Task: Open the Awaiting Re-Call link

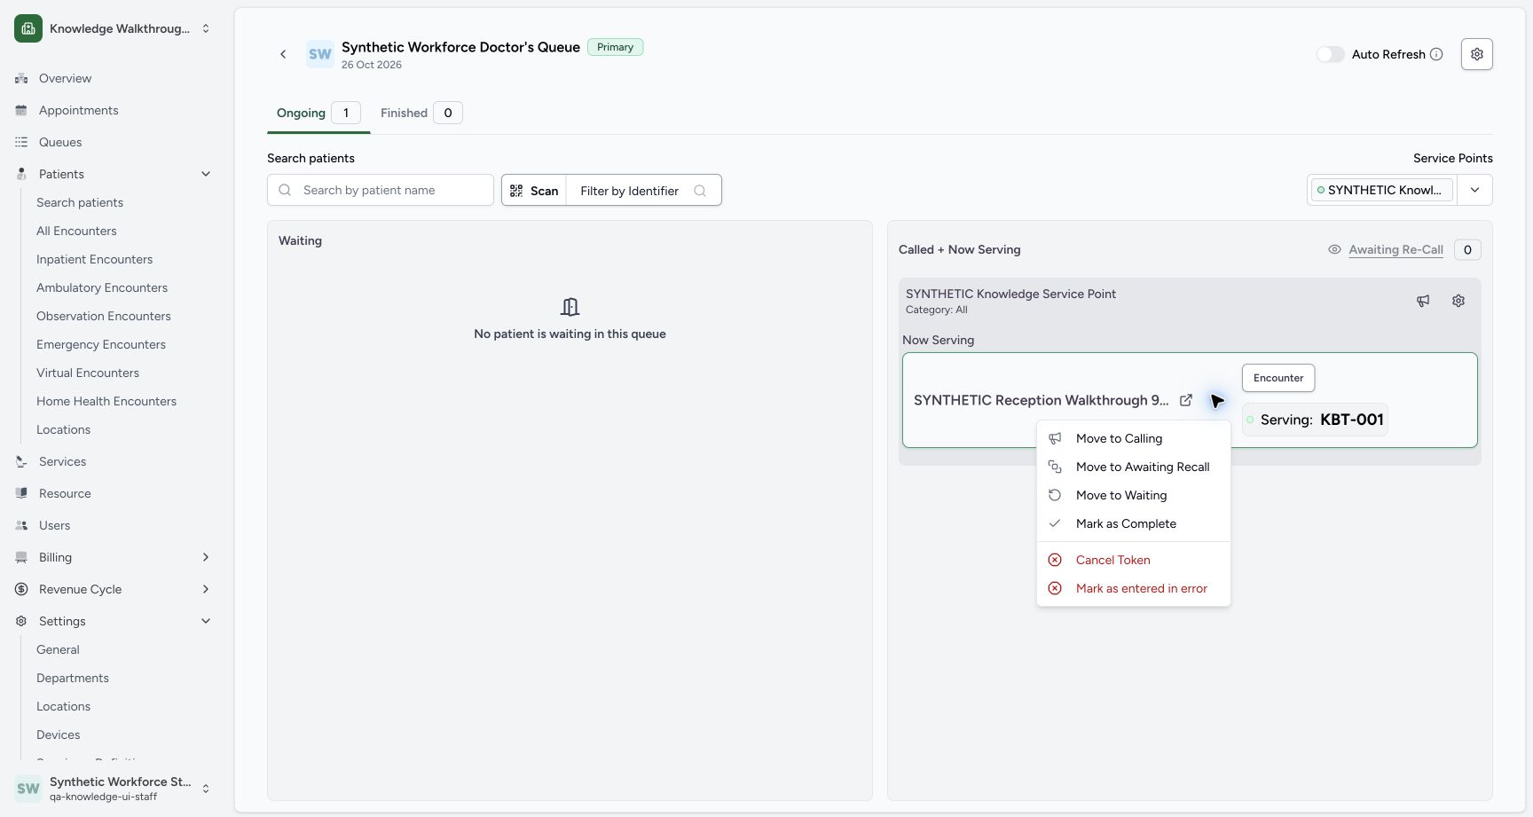Action: point(1395,250)
